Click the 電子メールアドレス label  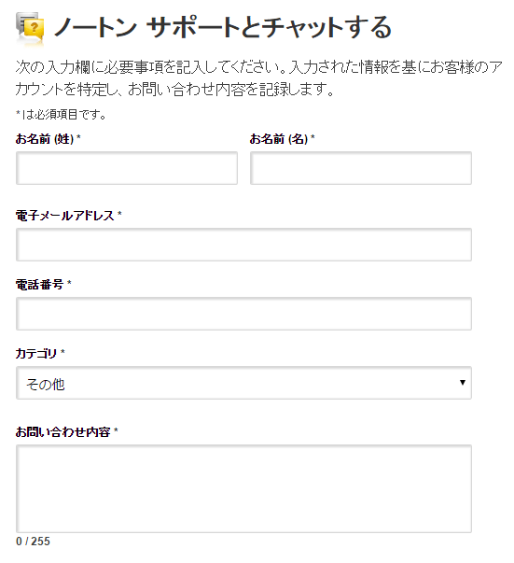pyautogui.click(x=64, y=216)
